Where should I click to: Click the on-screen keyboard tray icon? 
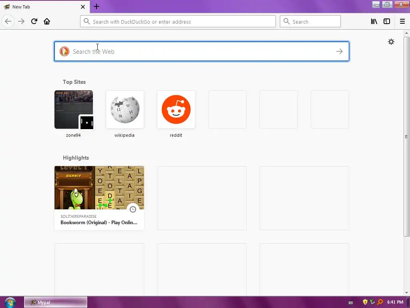(x=351, y=302)
